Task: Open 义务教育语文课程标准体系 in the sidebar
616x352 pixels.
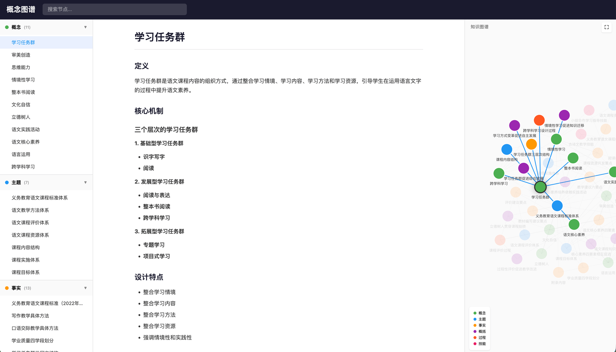Action: [46, 198]
